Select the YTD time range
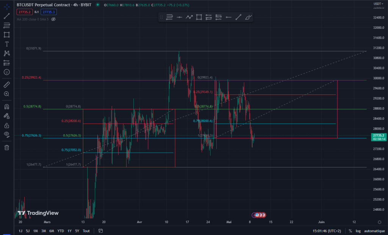The image size is (388, 235). tap(61, 231)
